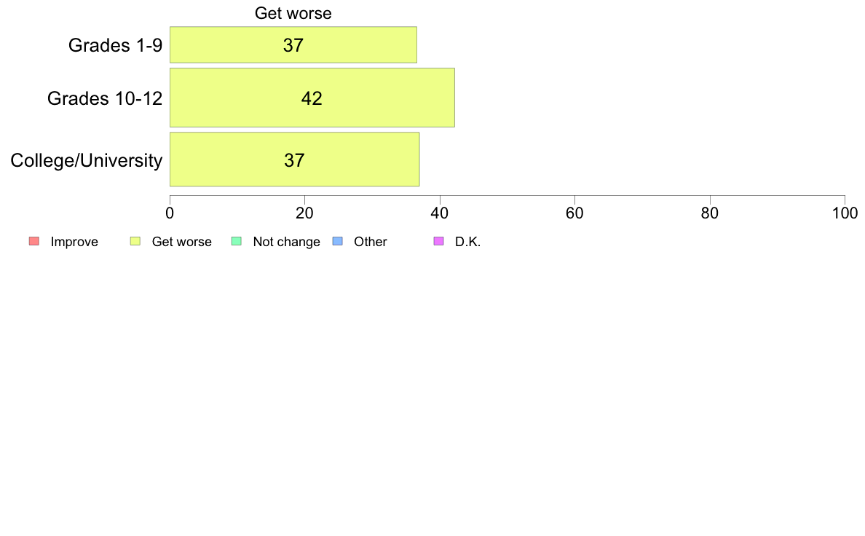Screen dimensions: 865x536
Task: Click the 100 tick on the axis
Action: click(x=845, y=213)
